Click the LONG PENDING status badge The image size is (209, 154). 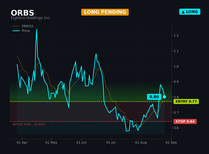pos(105,12)
